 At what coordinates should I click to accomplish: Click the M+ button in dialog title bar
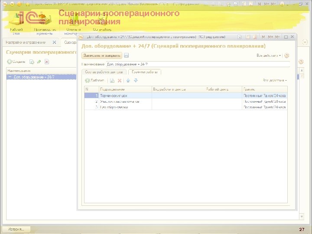[x=270, y=37]
